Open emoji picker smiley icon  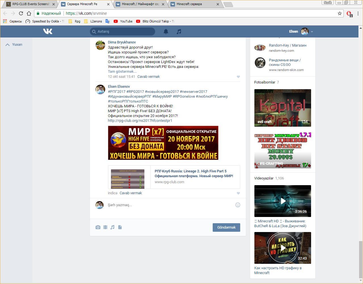[x=238, y=205]
